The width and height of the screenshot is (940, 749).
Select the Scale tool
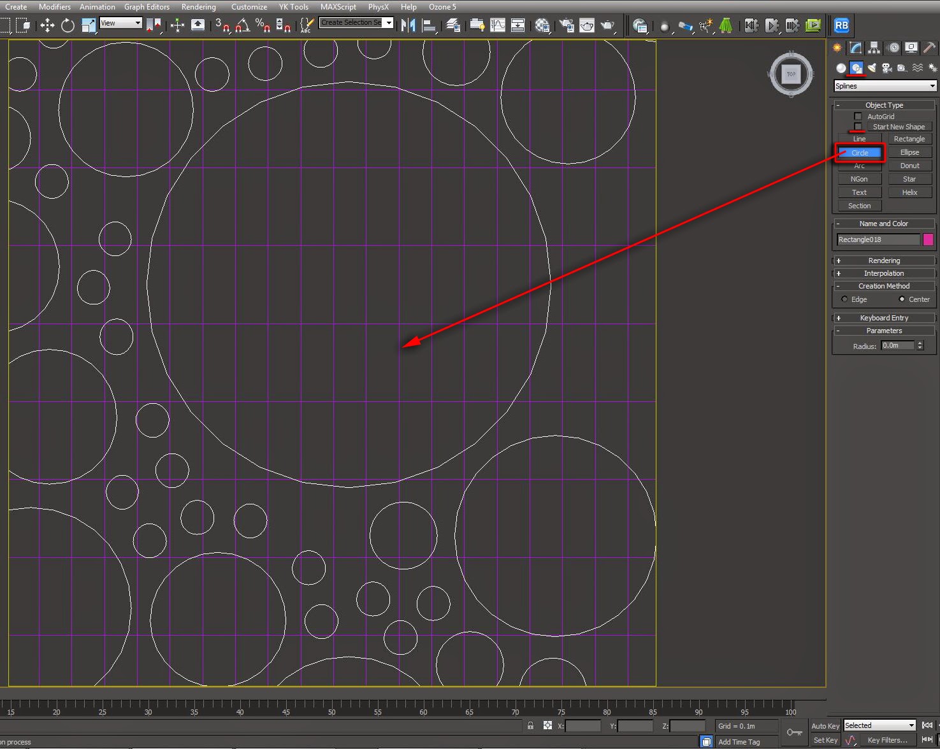(x=89, y=25)
